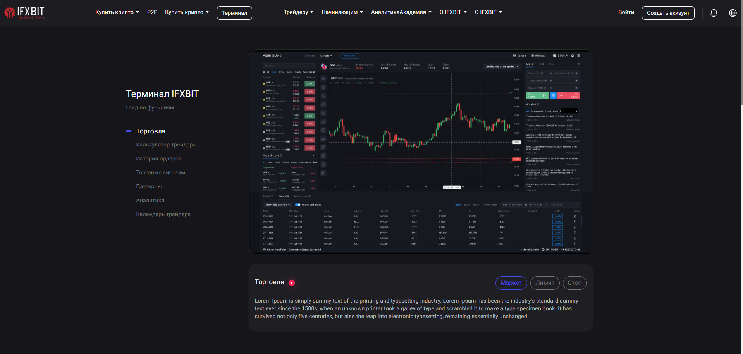Click the Войти link
Viewport: 743px width, 354px height.
[626, 12]
